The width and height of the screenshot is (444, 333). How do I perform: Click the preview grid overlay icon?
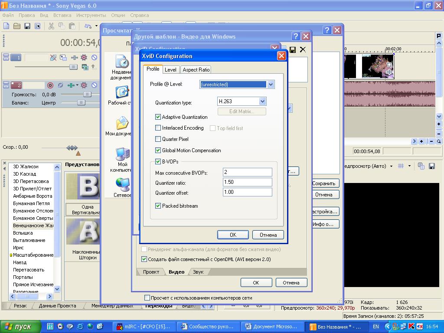pos(401,166)
